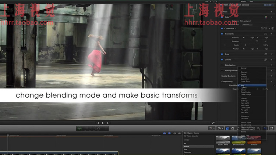Toggle the Distort checkbox

pyautogui.click(x=222, y=60)
